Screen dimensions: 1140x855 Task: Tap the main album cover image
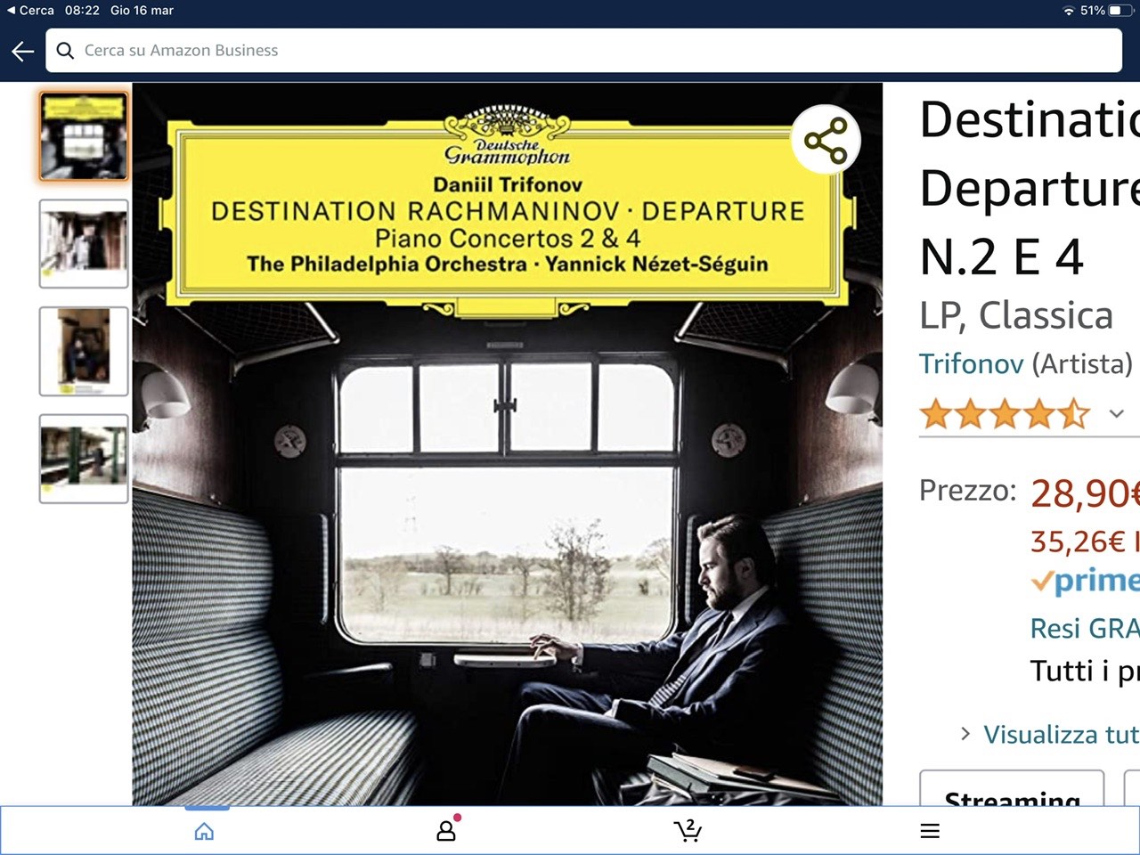pos(508,444)
